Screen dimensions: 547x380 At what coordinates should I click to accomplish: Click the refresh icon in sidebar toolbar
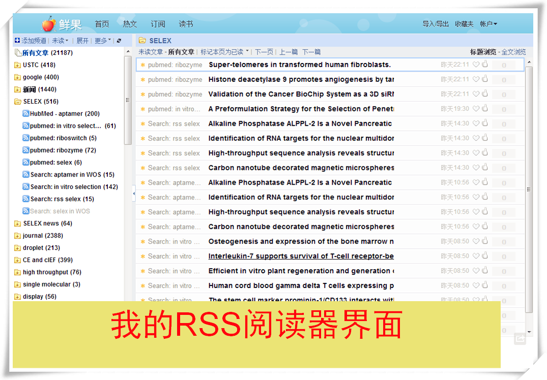(x=119, y=41)
